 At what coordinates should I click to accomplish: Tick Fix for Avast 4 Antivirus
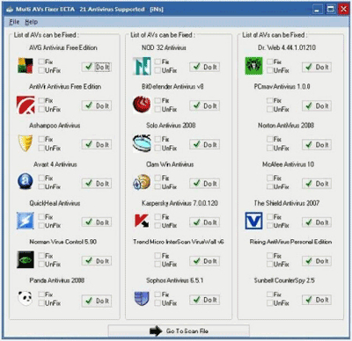pos(41,178)
